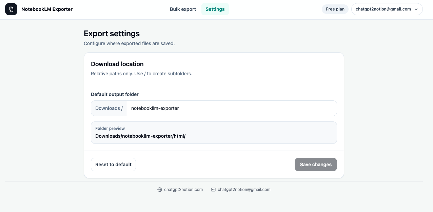
Task: Click the 'Default output folder' label
Action: 115,94
